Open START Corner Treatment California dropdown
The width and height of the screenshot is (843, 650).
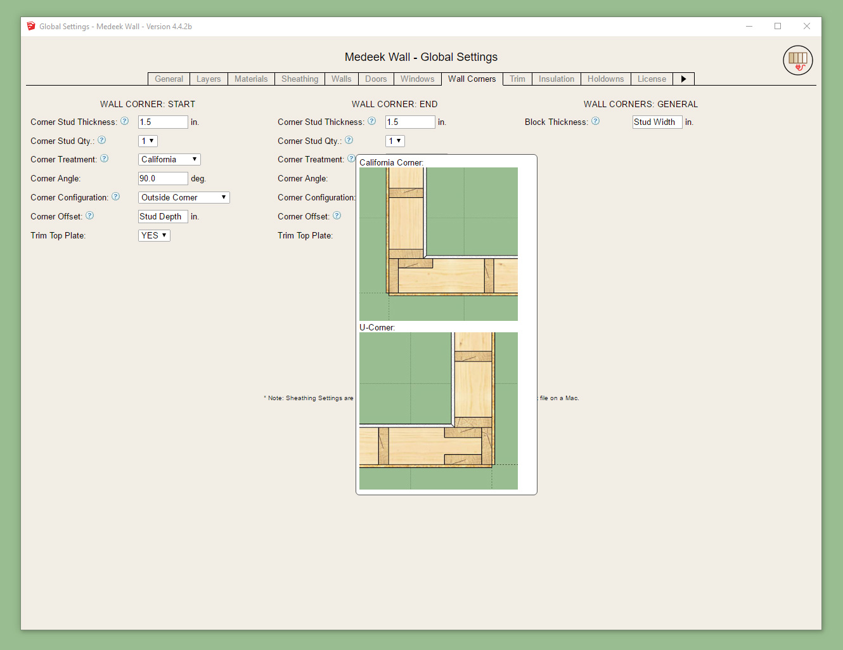(x=169, y=160)
